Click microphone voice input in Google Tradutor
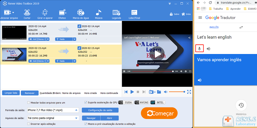 pyautogui.click(x=199, y=49)
